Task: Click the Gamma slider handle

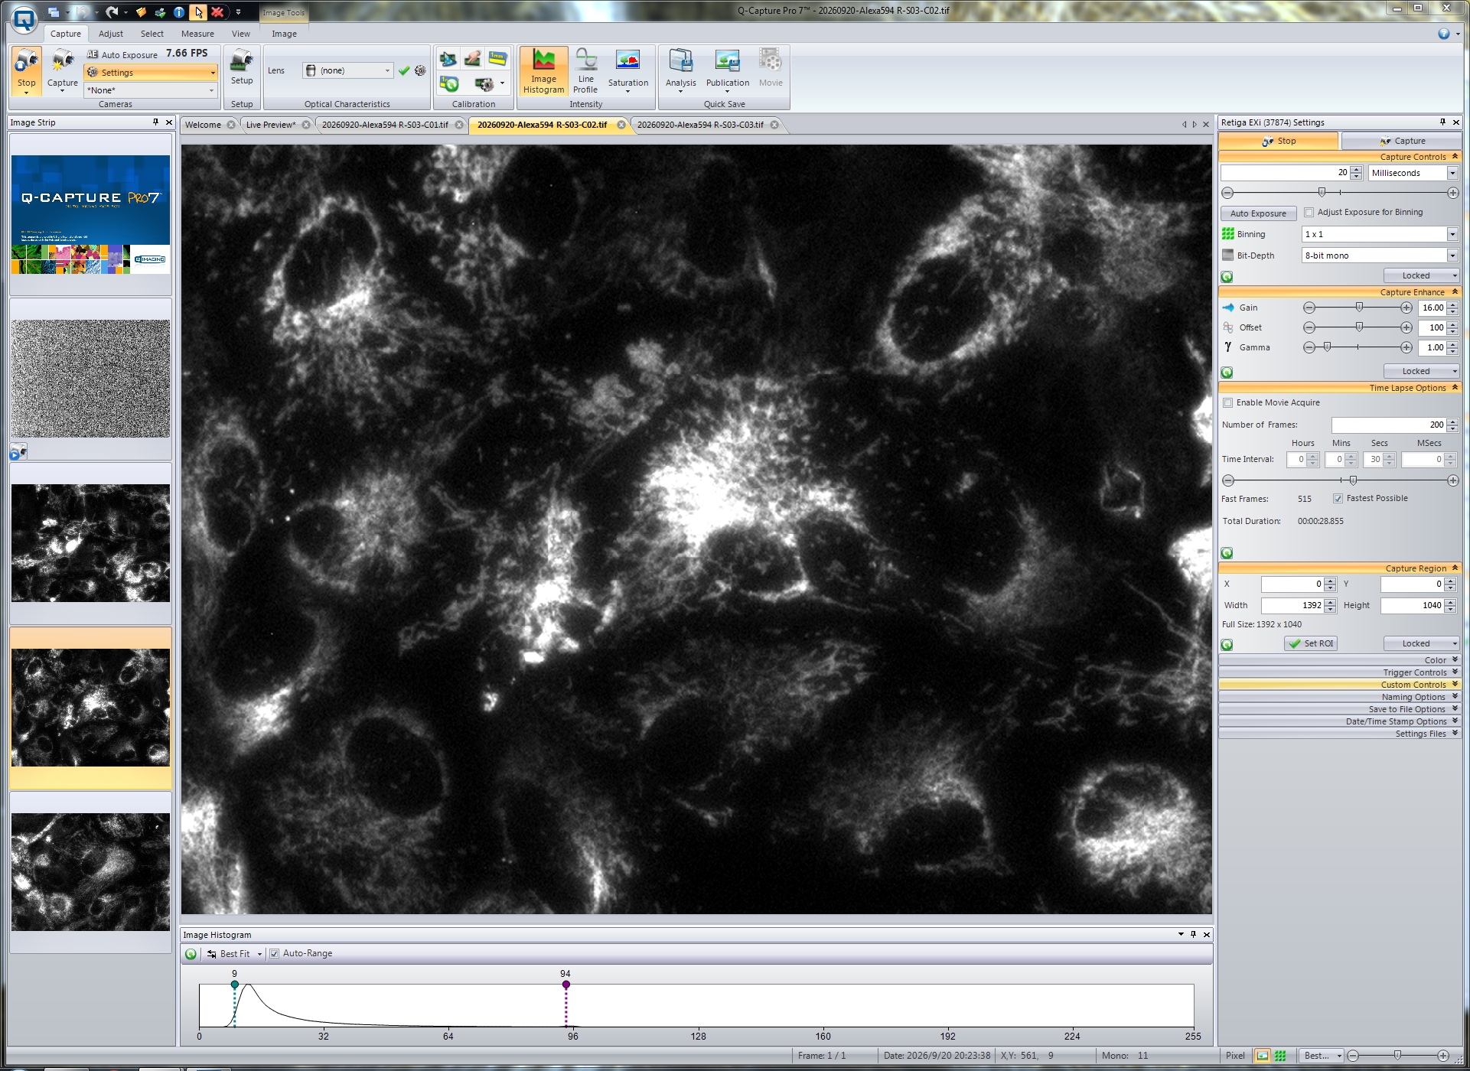Action: tap(1328, 347)
